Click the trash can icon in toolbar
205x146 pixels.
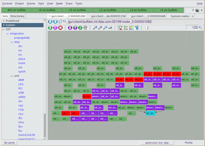[85, 28]
